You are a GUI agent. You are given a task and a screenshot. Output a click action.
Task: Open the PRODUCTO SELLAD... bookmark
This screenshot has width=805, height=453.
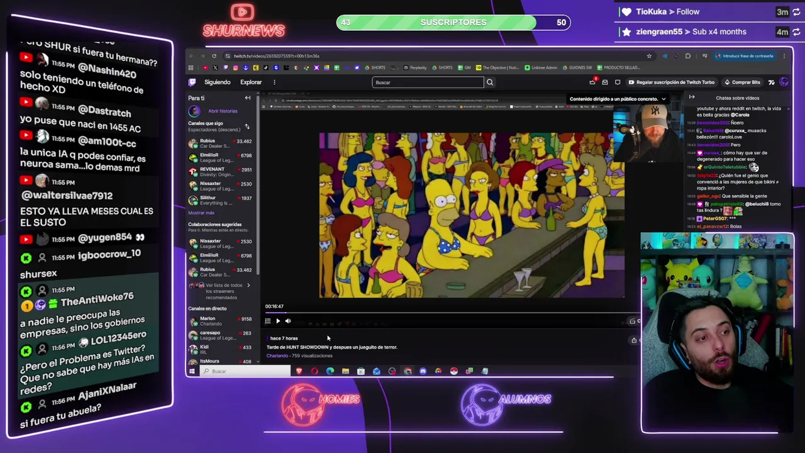(x=618, y=67)
